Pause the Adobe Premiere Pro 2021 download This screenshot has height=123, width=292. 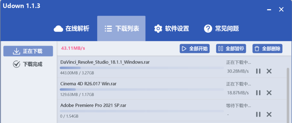[x=258, y=114]
